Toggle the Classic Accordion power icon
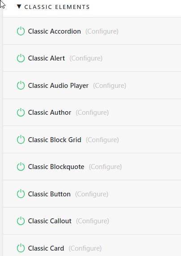The image size is (181, 256). (x=21, y=31)
